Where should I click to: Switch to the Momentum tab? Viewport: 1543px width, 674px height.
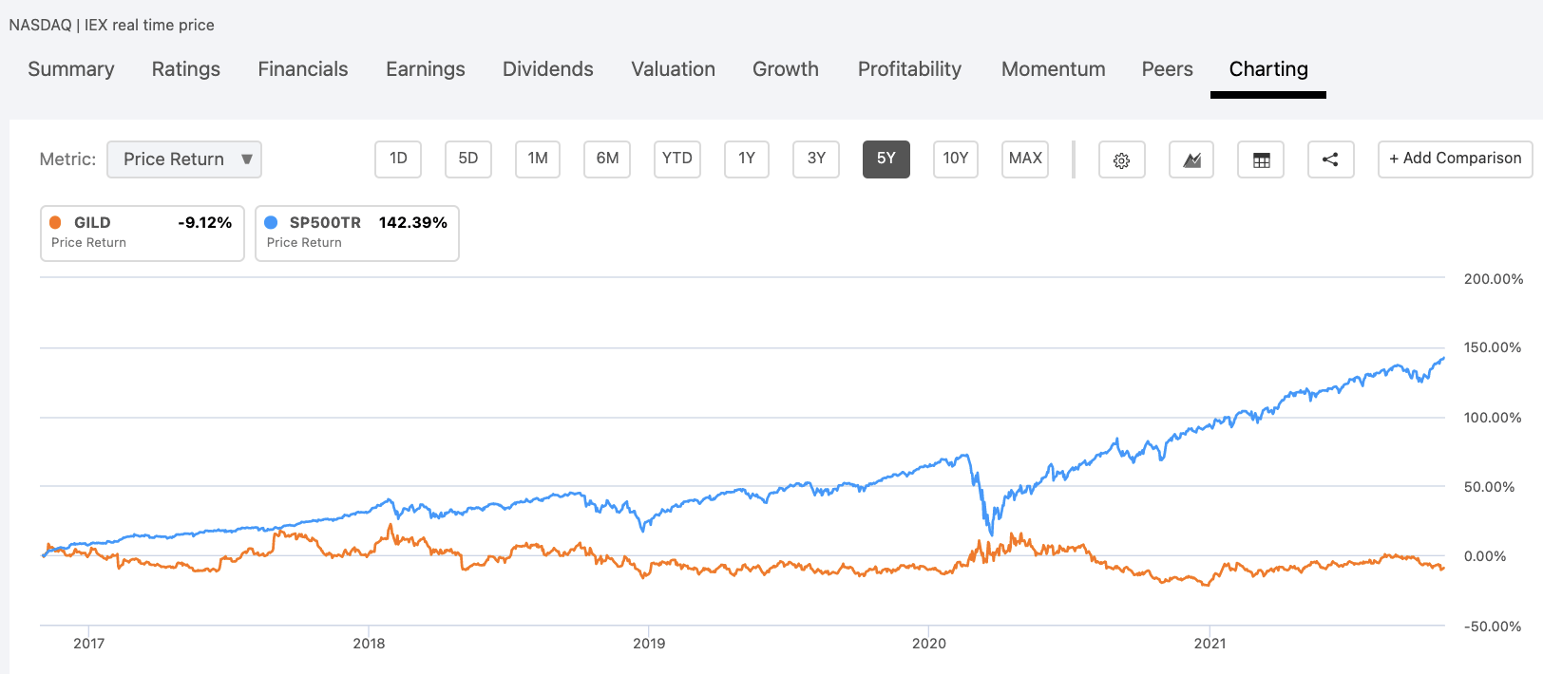pos(1053,68)
